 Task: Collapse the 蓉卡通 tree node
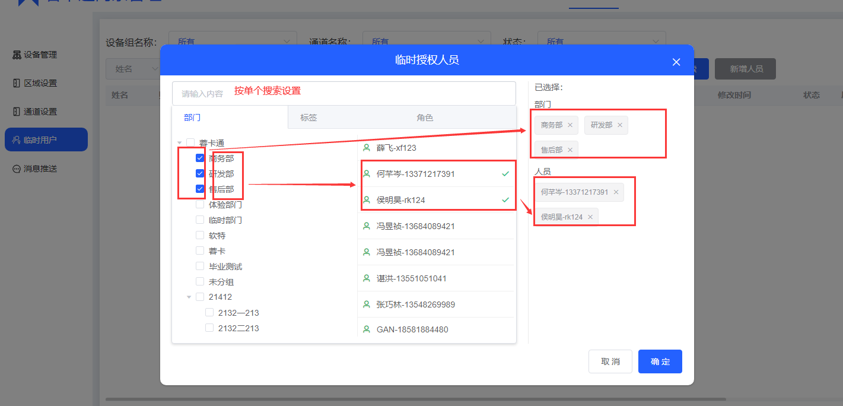tap(180, 143)
